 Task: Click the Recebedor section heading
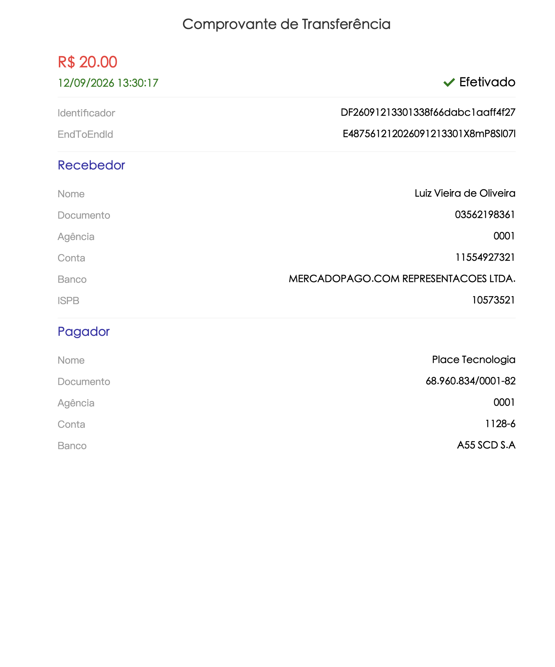tap(91, 165)
